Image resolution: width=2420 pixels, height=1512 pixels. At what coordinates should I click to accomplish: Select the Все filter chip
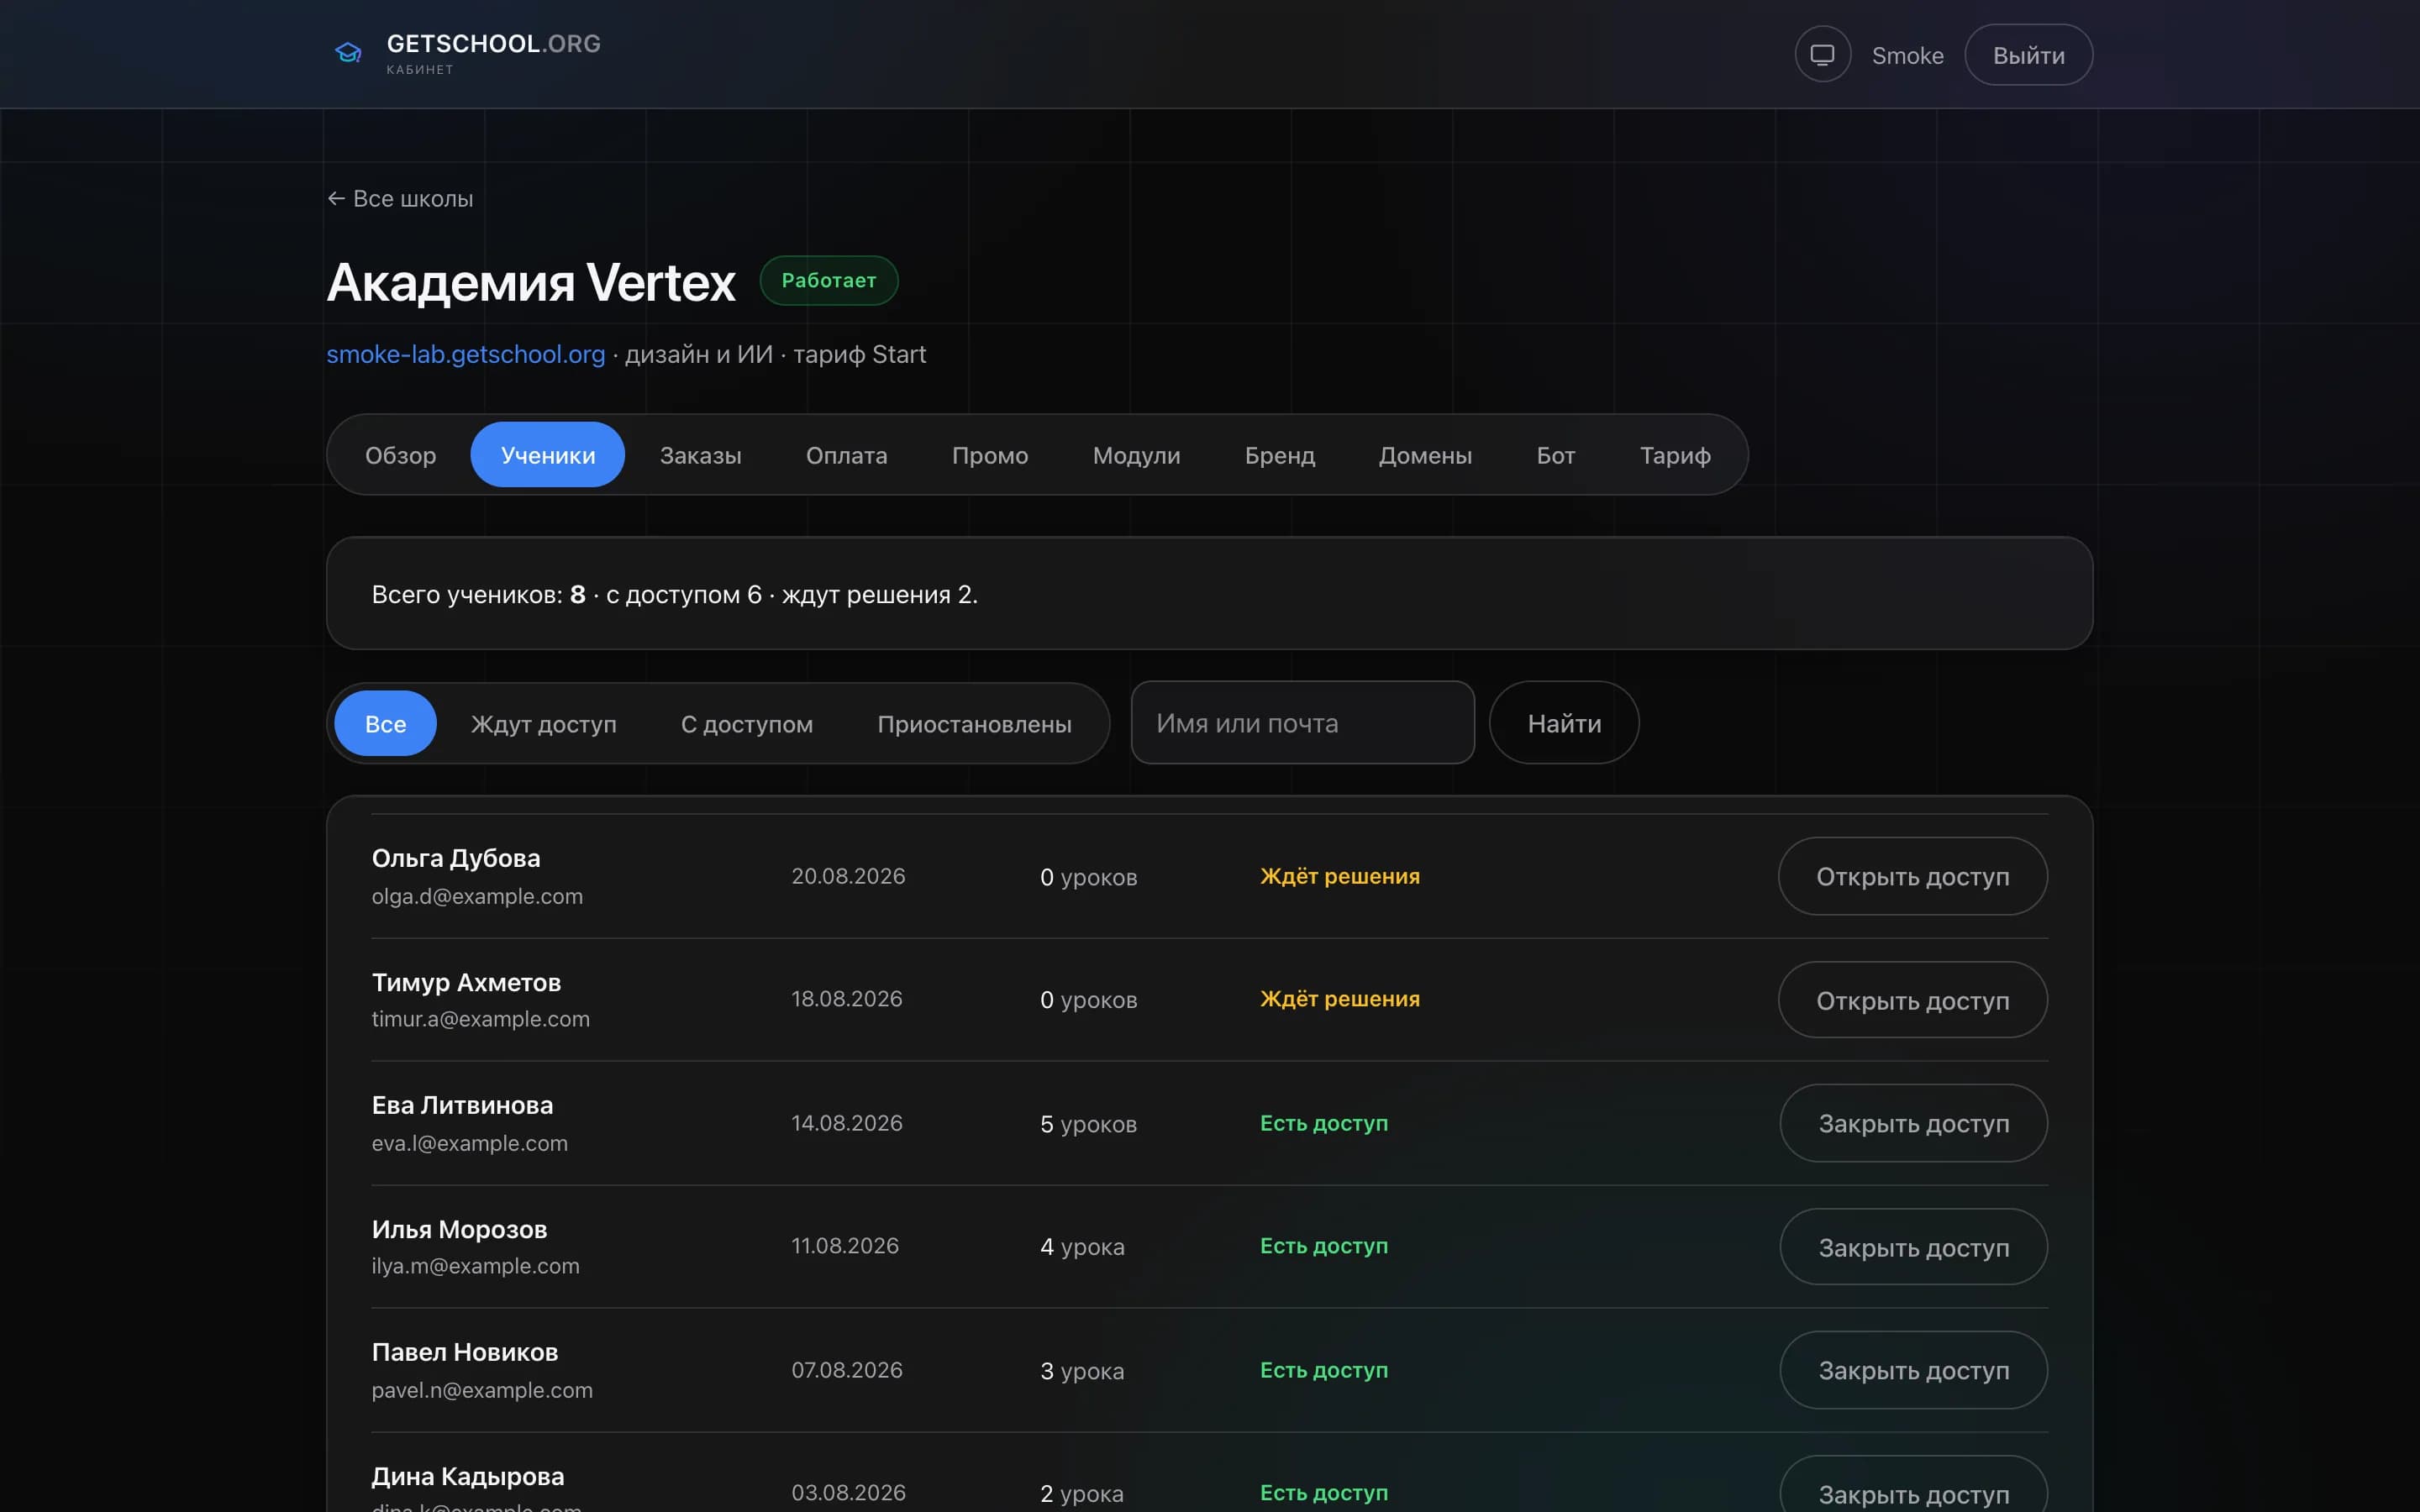(x=385, y=723)
